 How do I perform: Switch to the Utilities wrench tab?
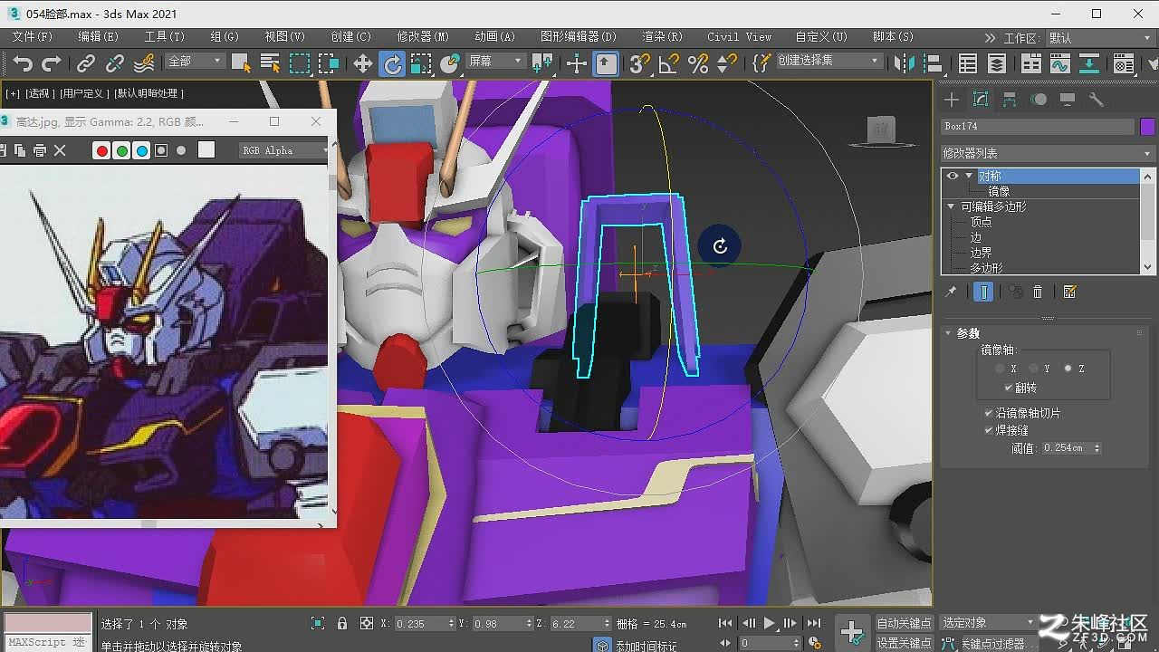pos(1097,100)
